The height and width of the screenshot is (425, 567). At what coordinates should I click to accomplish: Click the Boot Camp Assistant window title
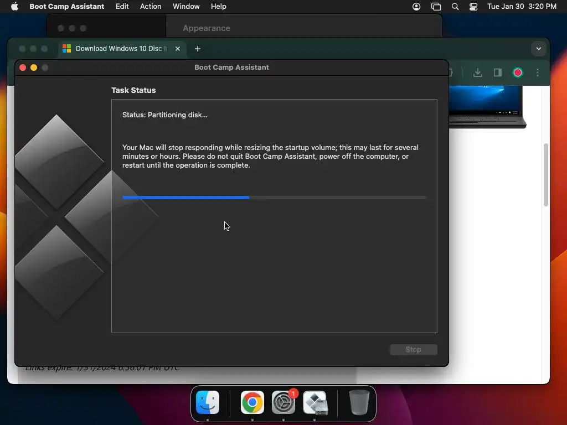tap(231, 67)
